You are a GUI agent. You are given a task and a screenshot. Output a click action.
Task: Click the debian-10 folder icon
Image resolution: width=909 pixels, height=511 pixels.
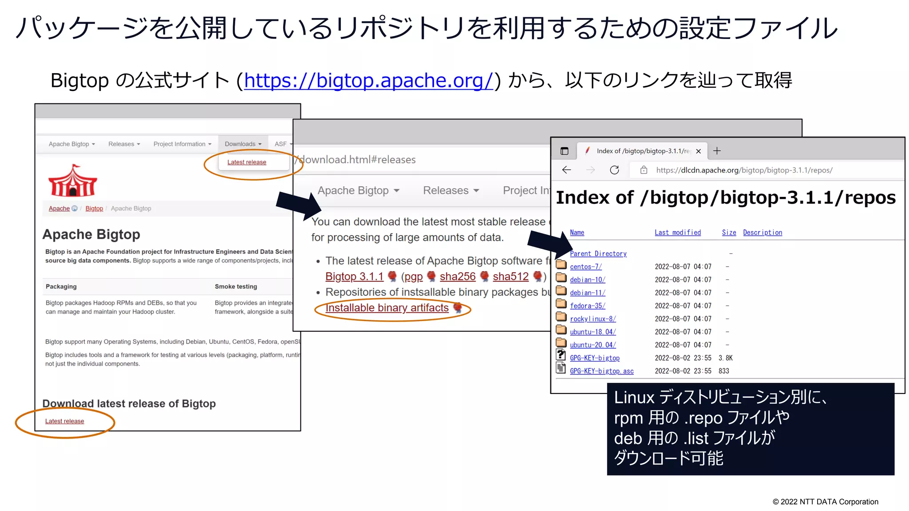pos(561,278)
